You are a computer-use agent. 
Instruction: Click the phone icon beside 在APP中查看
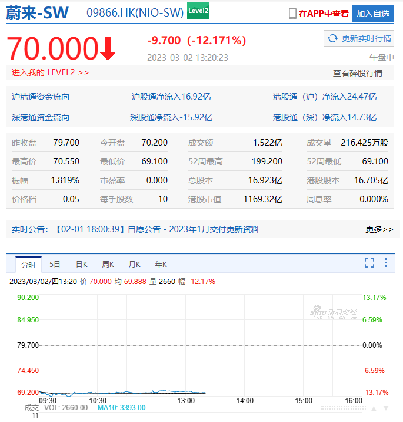click(x=292, y=14)
